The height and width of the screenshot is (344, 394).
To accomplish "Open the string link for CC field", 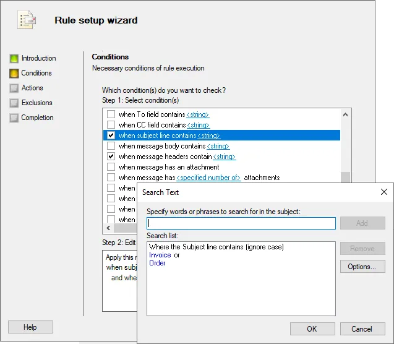I will pos(199,125).
